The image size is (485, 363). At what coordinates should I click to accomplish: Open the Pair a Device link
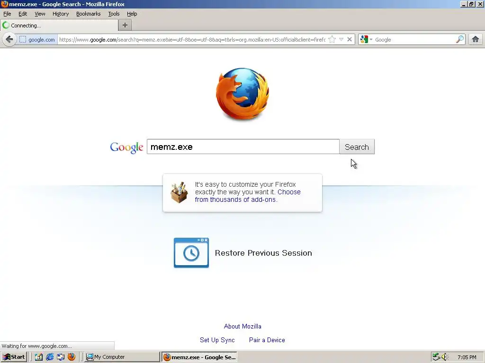(267, 340)
